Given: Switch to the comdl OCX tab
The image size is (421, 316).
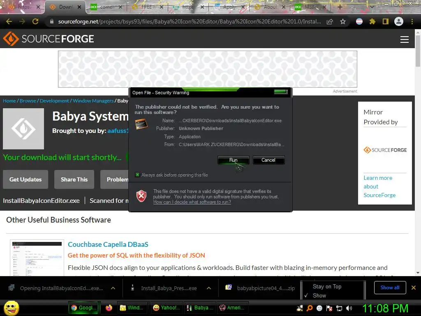Looking at the screenshot, I should (106, 7).
